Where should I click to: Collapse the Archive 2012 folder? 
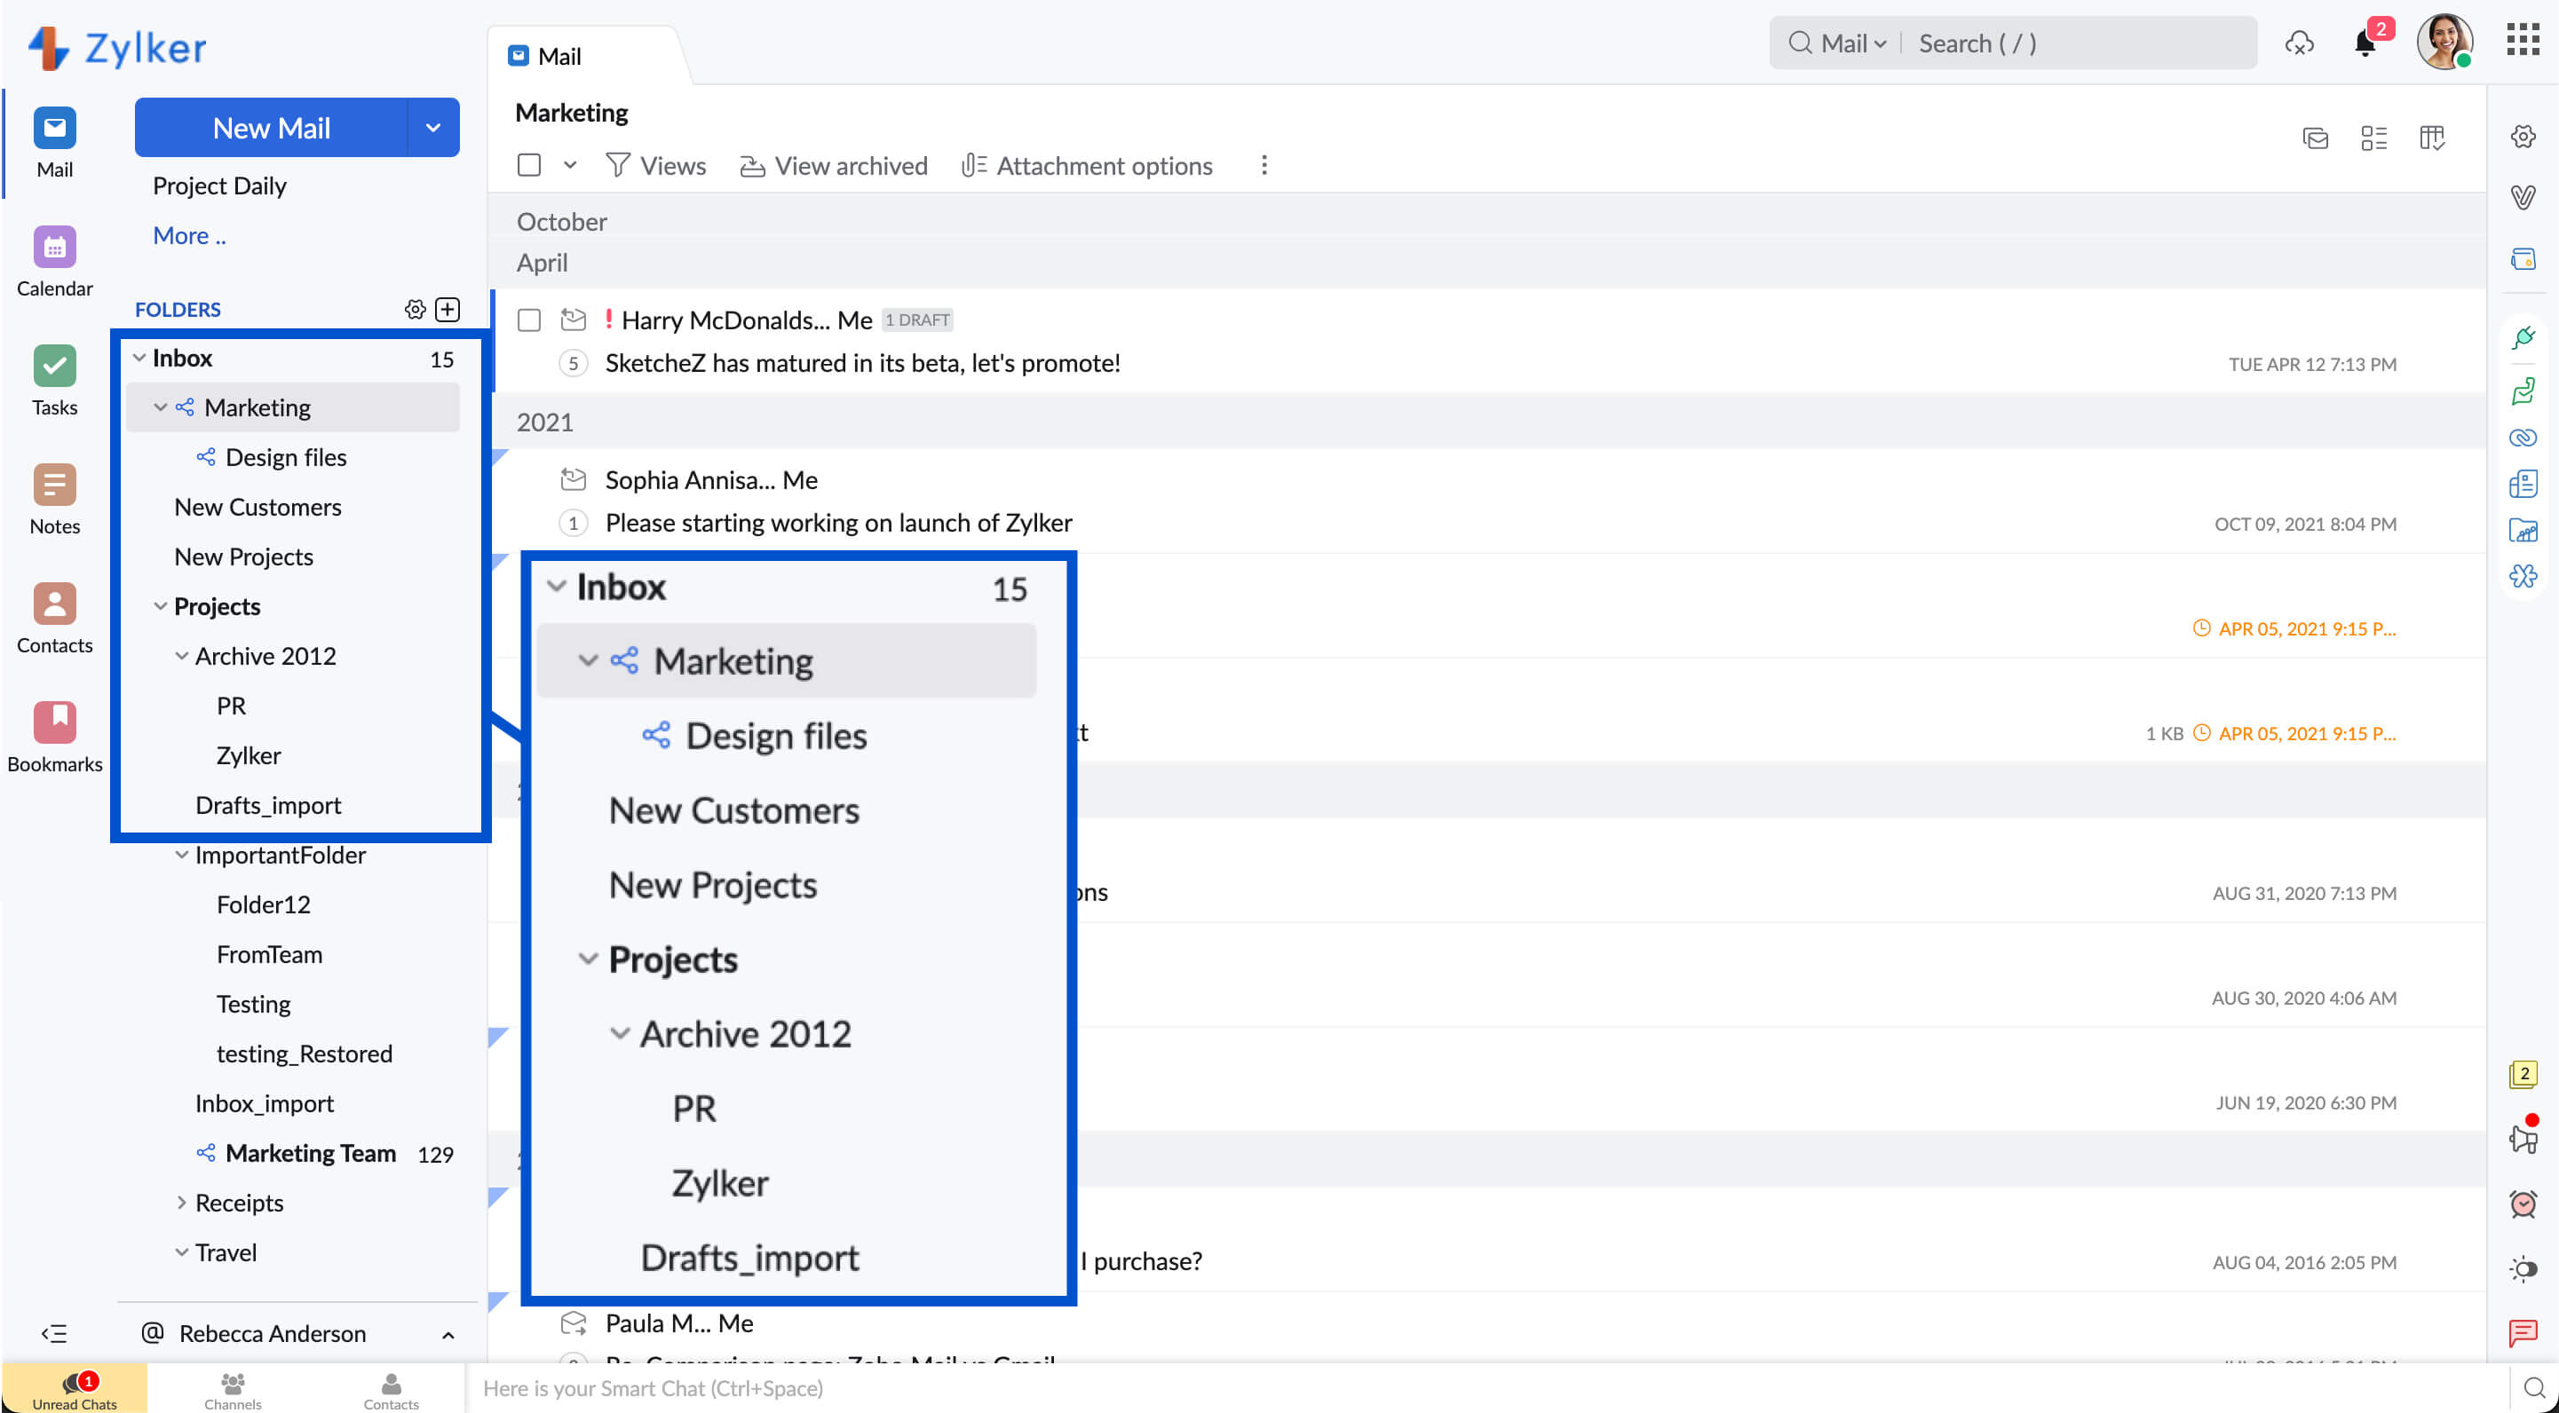181,655
